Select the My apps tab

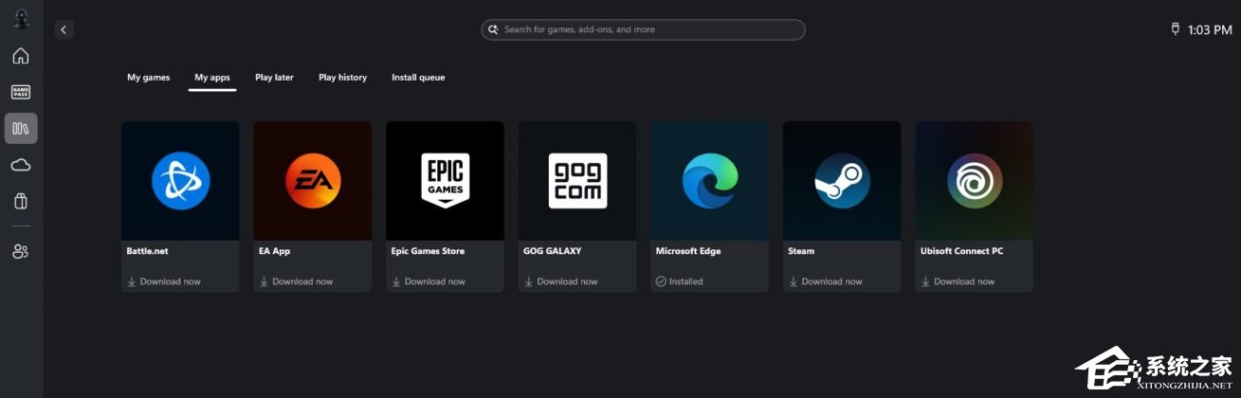click(212, 78)
